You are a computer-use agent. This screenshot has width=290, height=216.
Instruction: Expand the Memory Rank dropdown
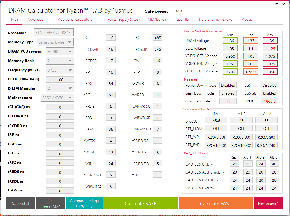point(60,61)
